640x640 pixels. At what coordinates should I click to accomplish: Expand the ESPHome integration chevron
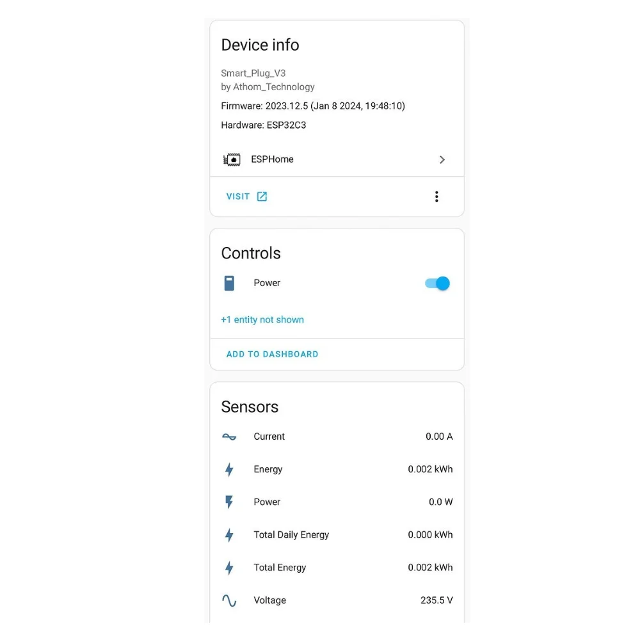tap(442, 160)
